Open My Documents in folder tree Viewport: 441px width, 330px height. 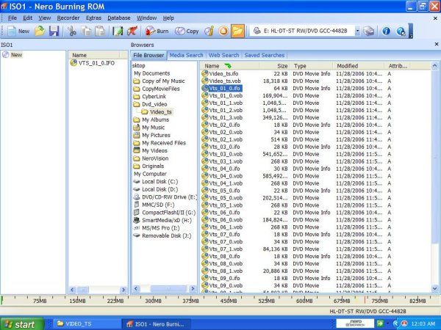(x=152, y=73)
